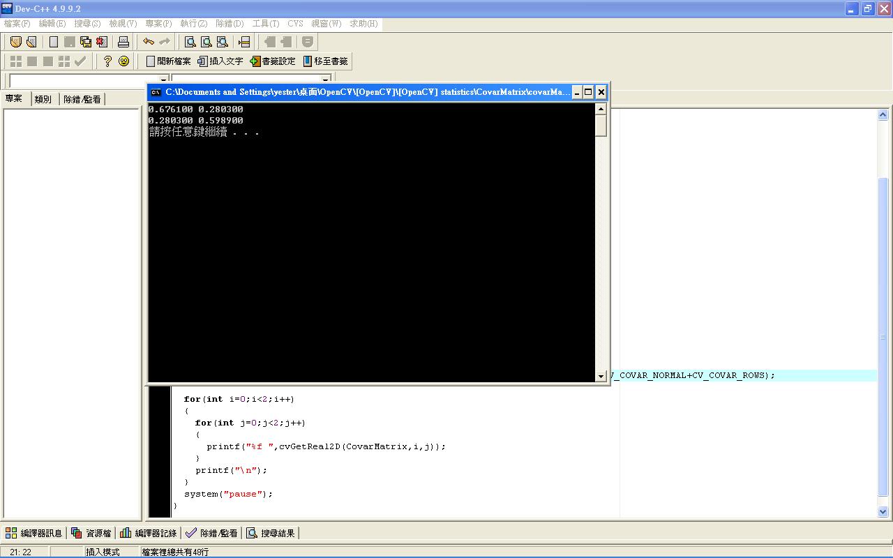
Task: Open the CVS menu
Action: point(295,24)
